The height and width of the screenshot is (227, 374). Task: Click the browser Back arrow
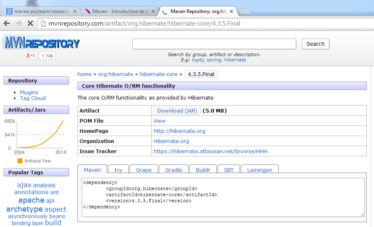coord(7,23)
